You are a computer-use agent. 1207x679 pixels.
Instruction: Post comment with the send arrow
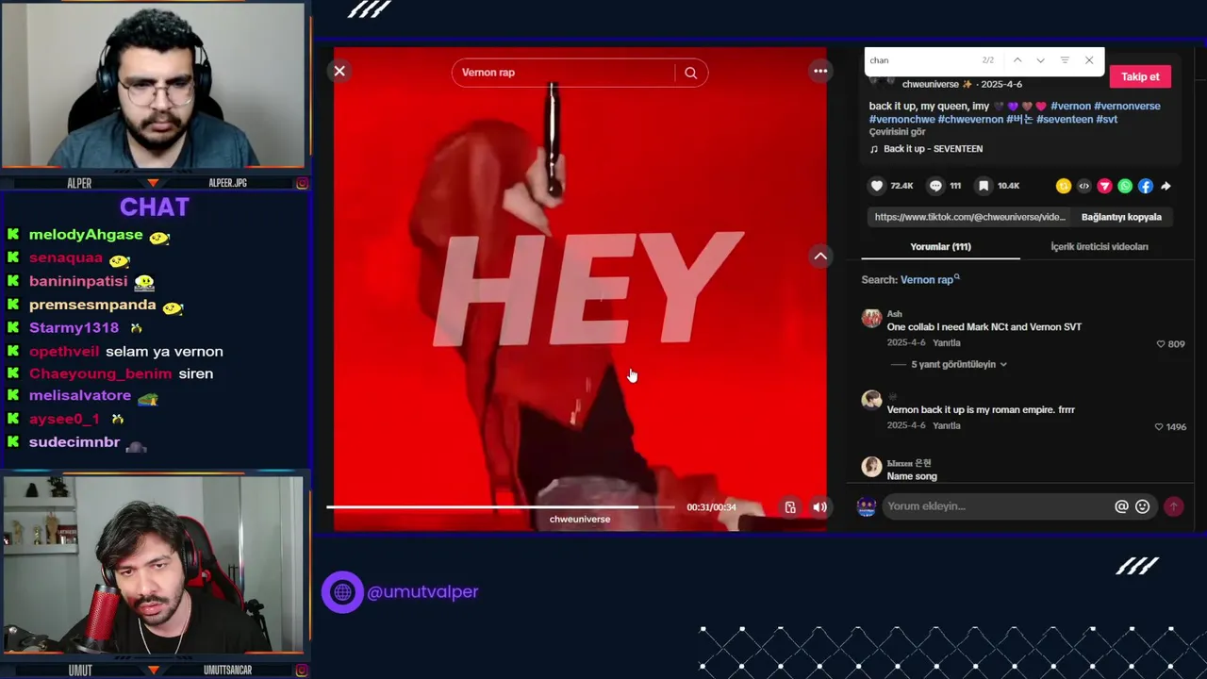1173,506
